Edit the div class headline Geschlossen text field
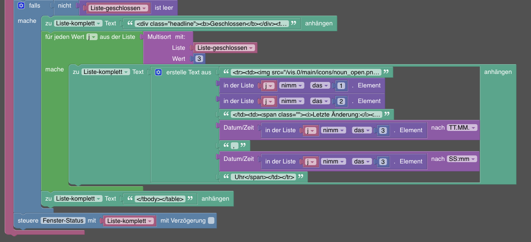 212,24
